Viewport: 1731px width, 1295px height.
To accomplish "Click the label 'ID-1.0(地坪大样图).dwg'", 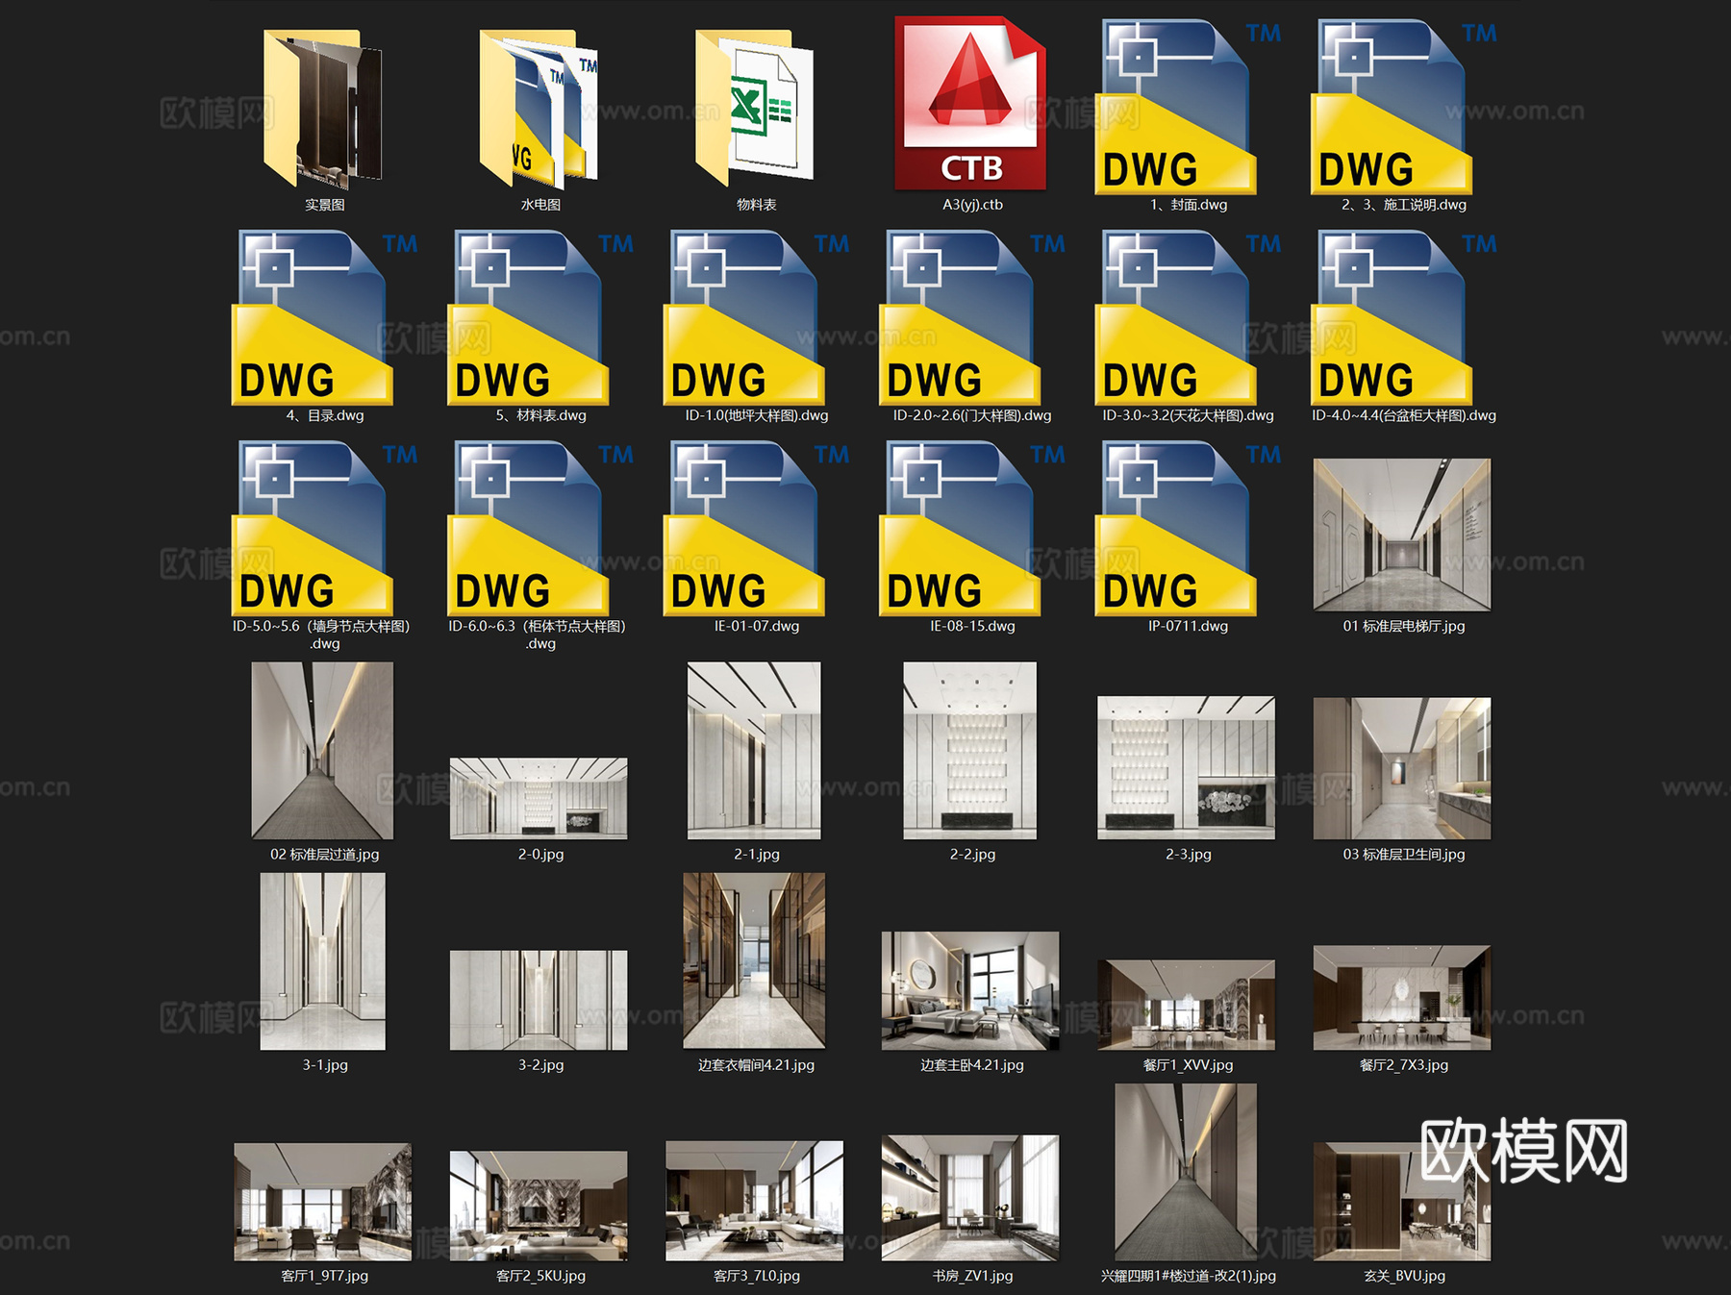I will 757,415.
